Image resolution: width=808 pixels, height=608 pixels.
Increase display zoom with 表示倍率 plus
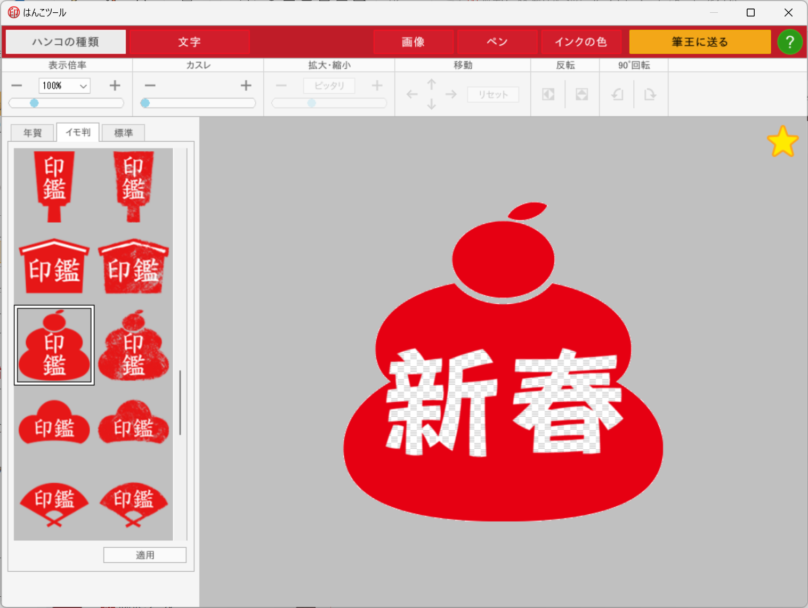[115, 85]
